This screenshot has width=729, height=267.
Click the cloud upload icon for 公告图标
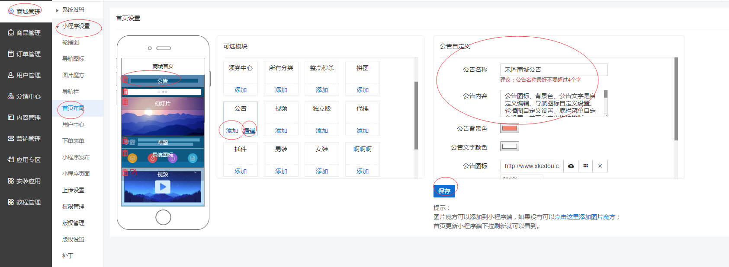coord(571,166)
